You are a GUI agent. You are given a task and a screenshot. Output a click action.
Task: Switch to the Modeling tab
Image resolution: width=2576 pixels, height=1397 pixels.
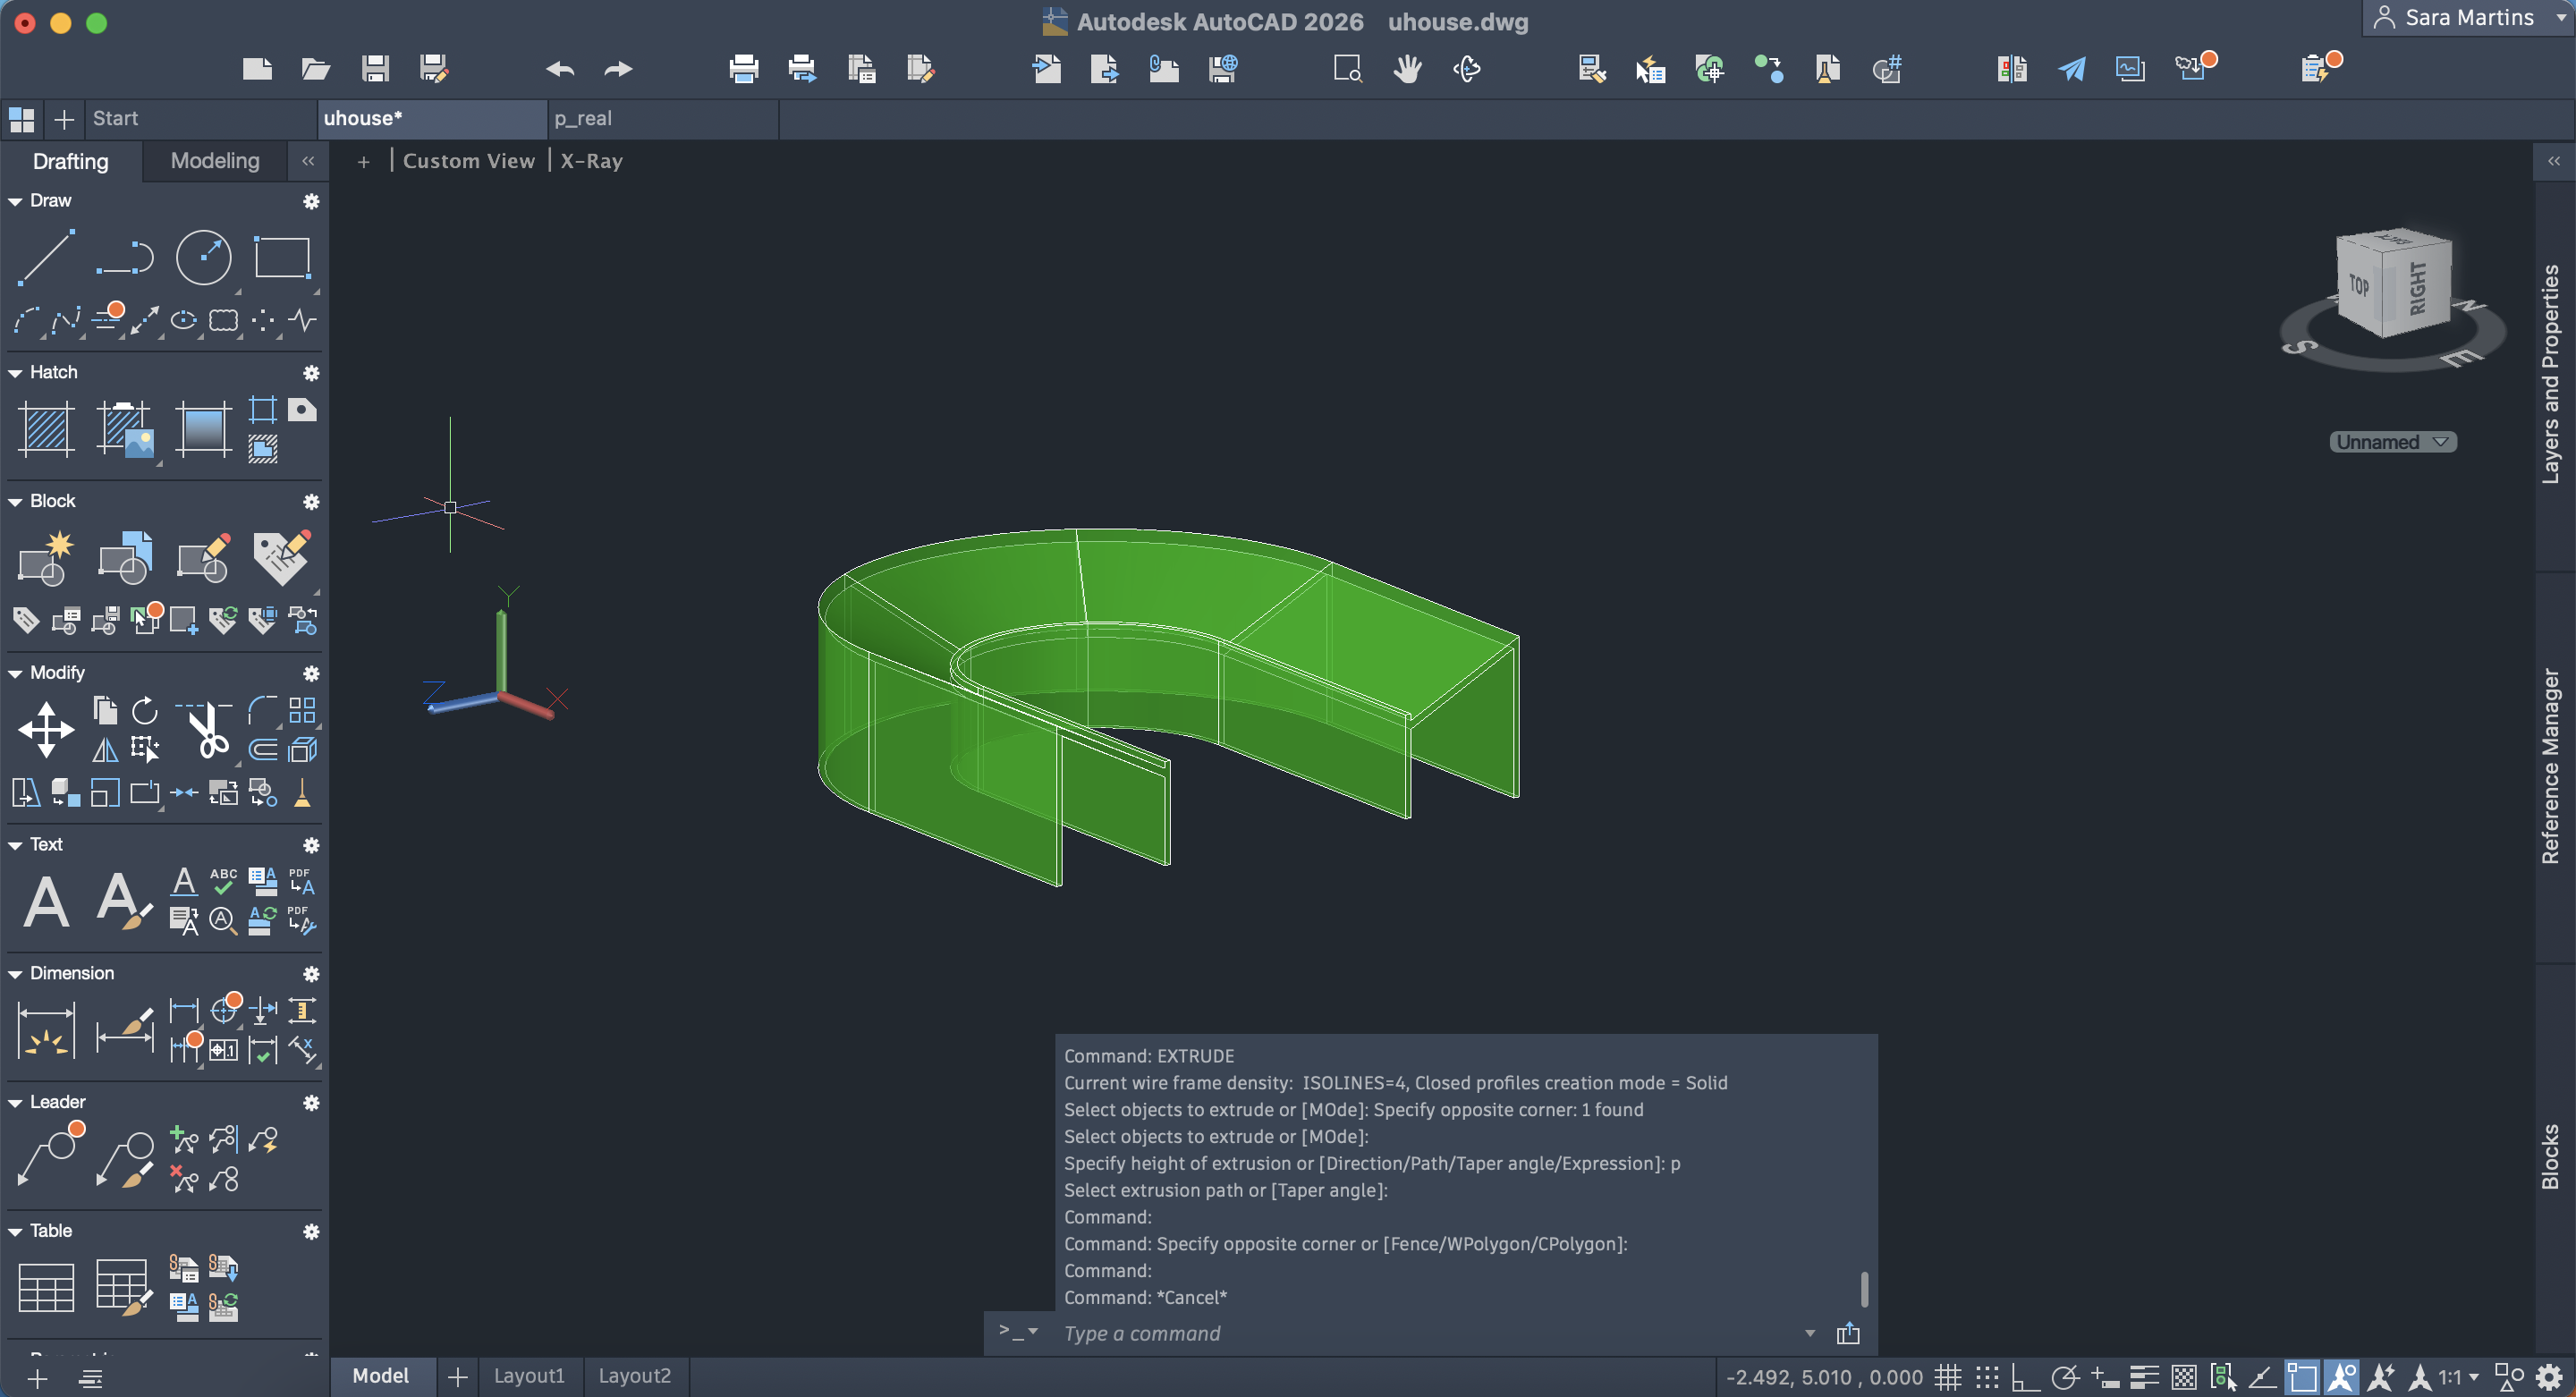tap(214, 161)
